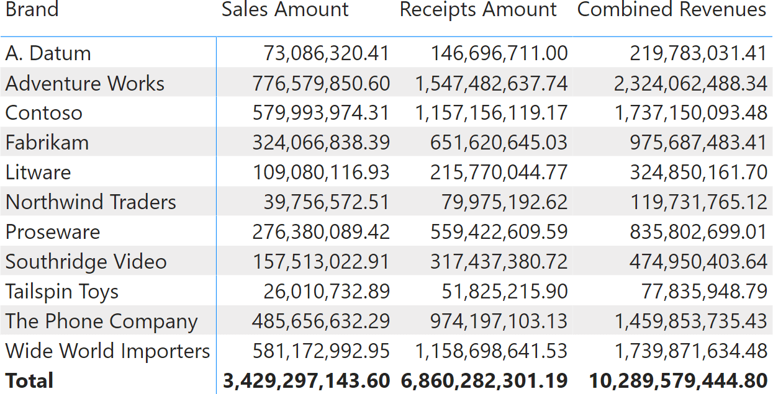Click receipts amount 215,770,044.77

tap(499, 172)
